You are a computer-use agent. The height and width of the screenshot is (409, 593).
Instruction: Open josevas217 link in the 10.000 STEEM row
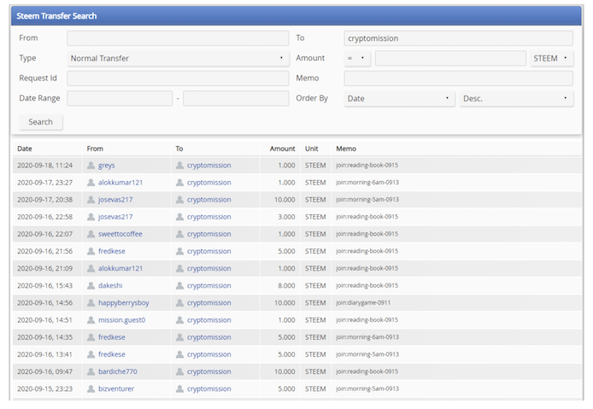[x=115, y=200]
